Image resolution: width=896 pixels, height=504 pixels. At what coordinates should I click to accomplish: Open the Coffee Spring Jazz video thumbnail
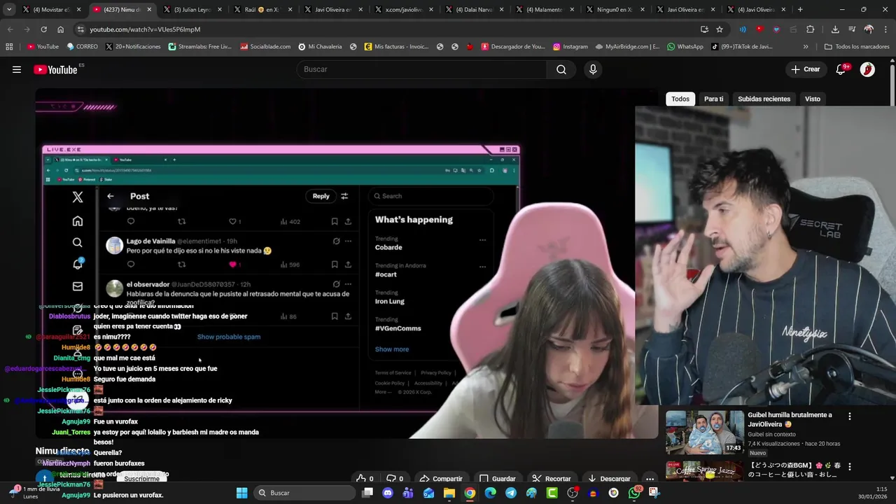click(x=704, y=471)
